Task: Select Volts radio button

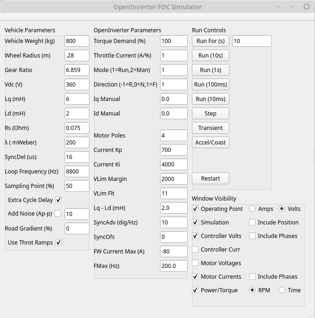Action: (282, 209)
